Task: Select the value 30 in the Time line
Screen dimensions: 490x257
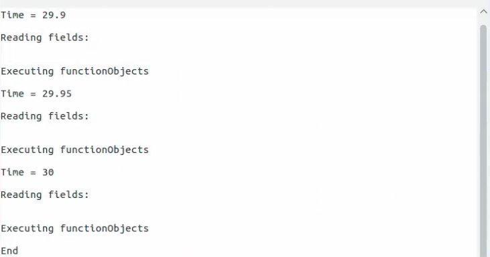Action: [48, 172]
